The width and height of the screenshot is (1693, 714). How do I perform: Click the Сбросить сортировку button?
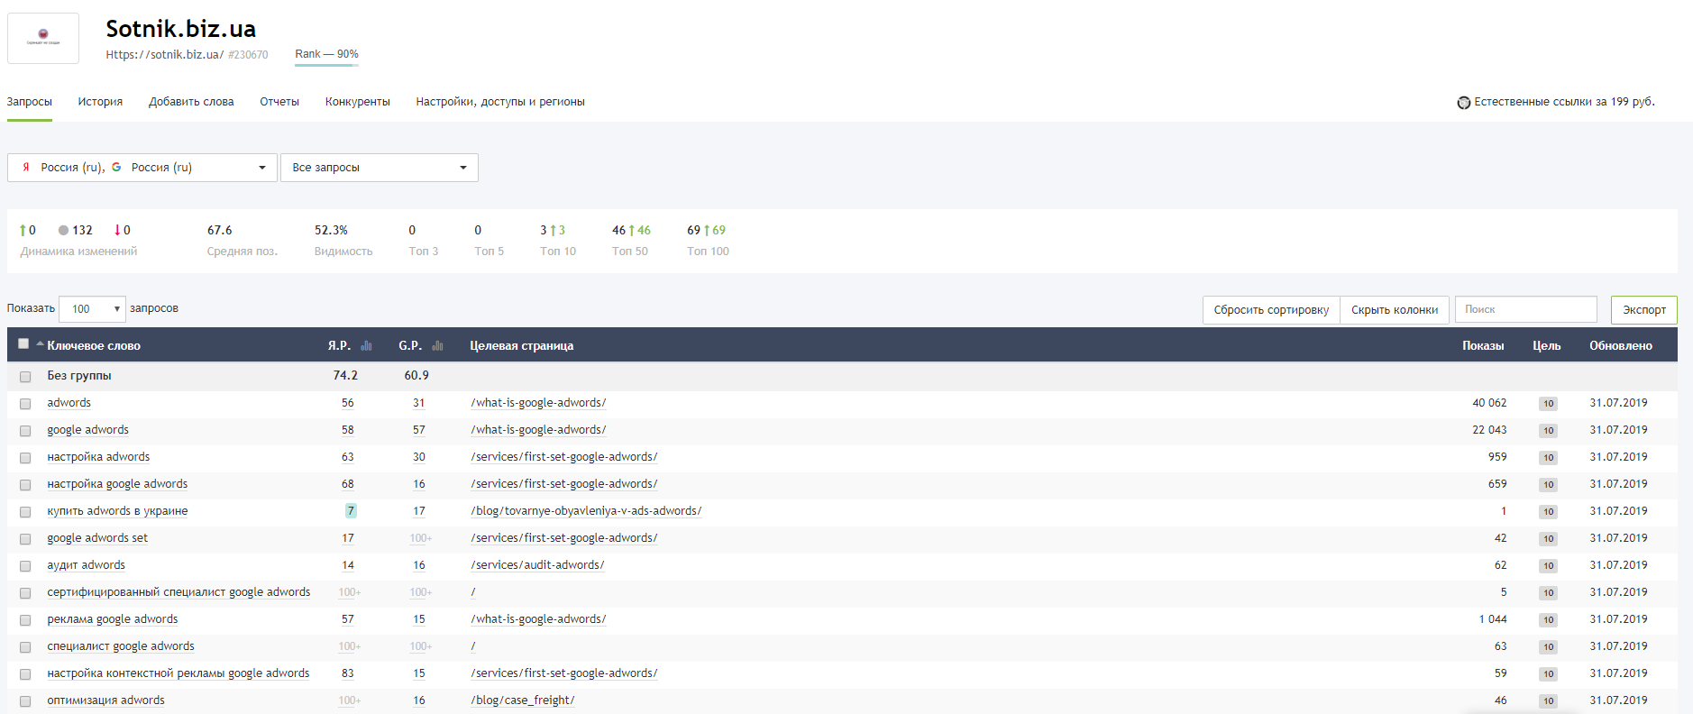pyautogui.click(x=1271, y=310)
